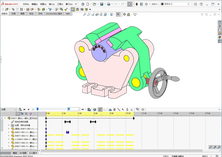This screenshot has width=222, height=157.
Task: Click the timeline playhead slider handle
Action: (37, 109)
